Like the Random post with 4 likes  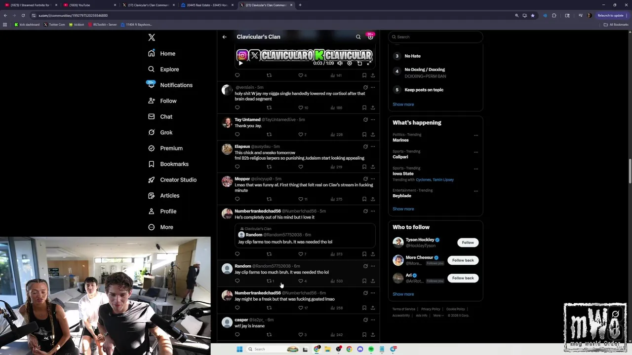click(301, 281)
